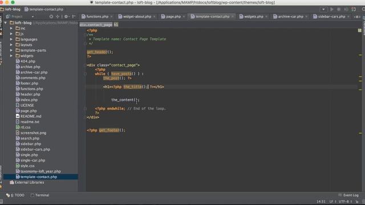Select LICENSE file

[27, 105]
